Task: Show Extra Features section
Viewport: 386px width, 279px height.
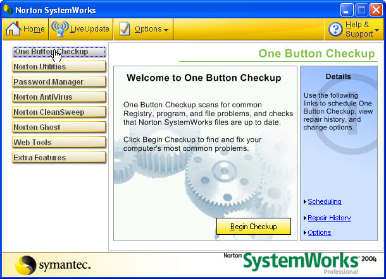Action: 59,158
